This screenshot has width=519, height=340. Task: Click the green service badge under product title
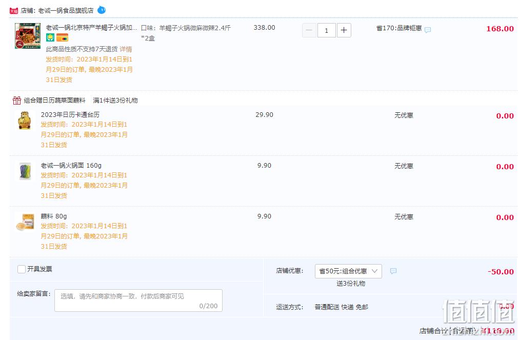(50, 37)
